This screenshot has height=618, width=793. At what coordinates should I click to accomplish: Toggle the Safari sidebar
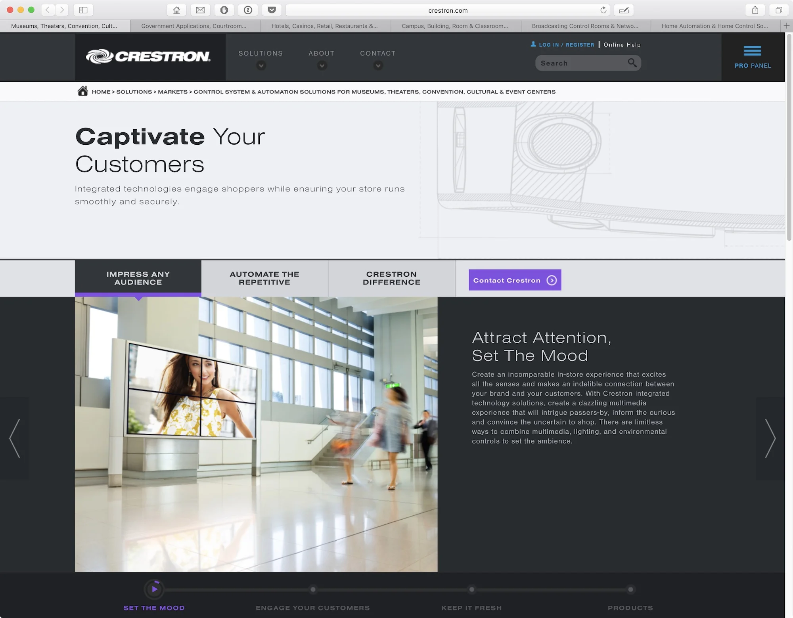83,10
